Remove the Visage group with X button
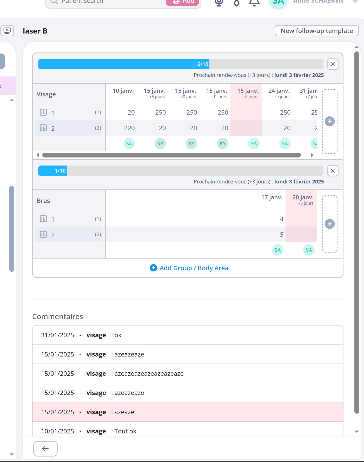The height and width of the screenshot is (462, 364). tap(333, 64)
